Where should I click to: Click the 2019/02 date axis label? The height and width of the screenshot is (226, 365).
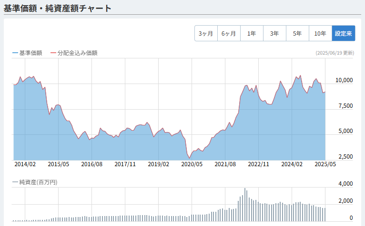(159, 164)
